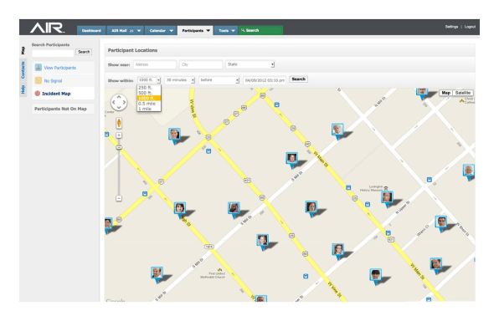
Task: Click the Participant Locations heading
Action: tap(132, 50)
